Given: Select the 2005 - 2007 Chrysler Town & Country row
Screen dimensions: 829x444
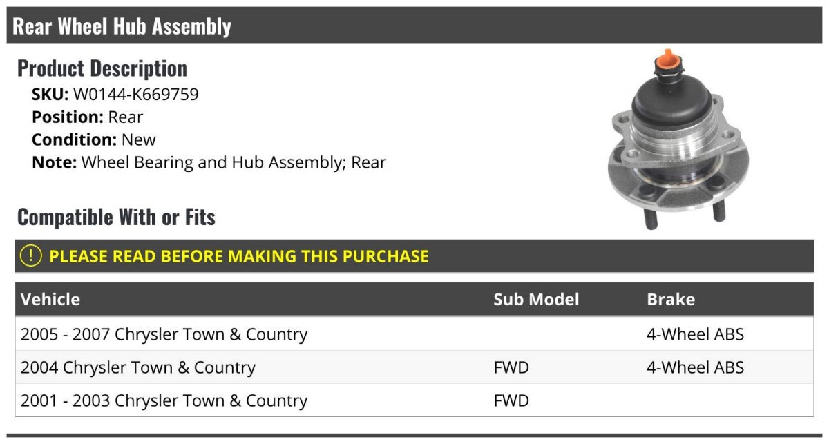Looking at the screenshot, I should tap(164, 334).
